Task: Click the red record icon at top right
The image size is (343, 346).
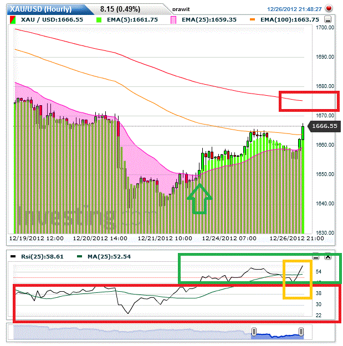Action: pos(329,9)
